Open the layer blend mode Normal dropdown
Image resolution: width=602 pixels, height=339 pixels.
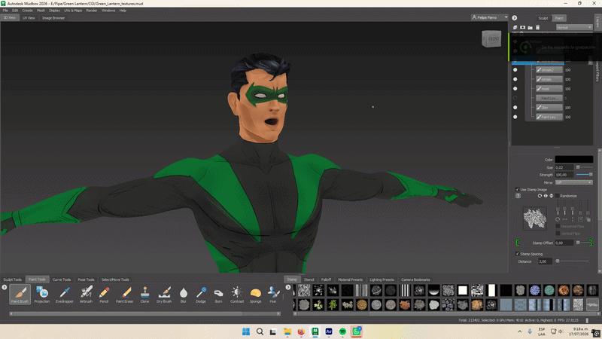574,27
